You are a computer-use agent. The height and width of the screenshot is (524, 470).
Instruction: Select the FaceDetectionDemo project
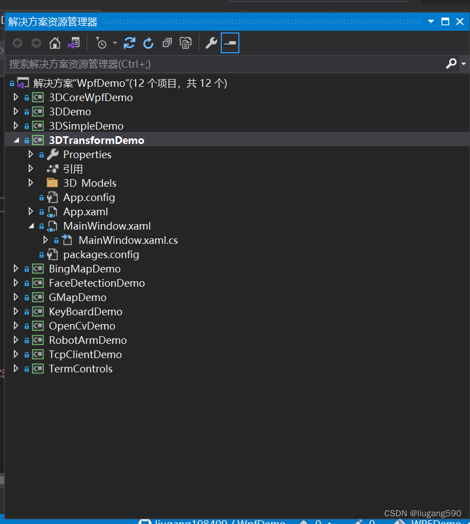[x=97, y=283]
